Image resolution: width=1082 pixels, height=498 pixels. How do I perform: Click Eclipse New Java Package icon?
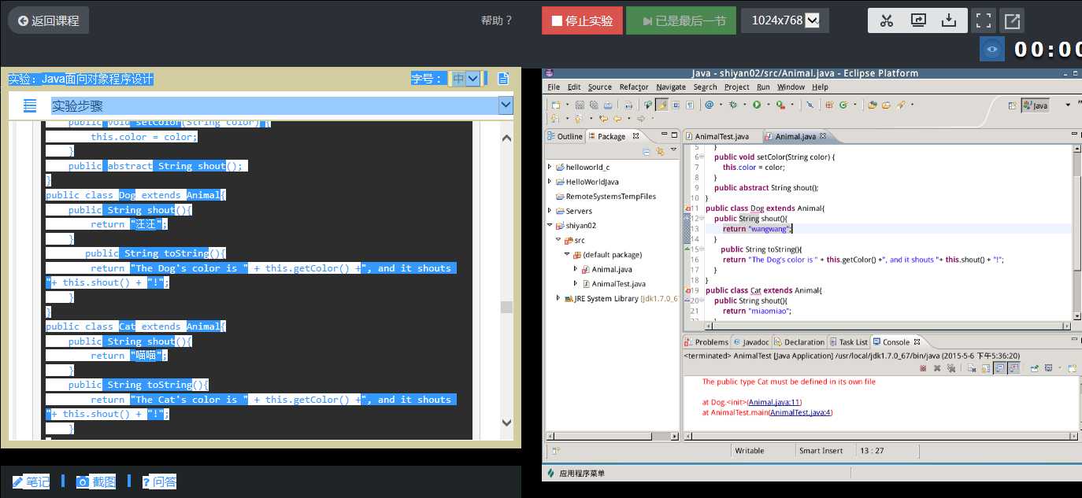[828, 105]
